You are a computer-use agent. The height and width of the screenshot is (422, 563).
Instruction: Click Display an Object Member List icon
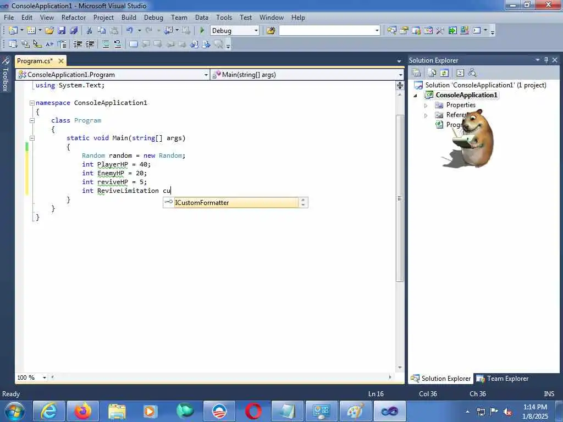point(13,44)
